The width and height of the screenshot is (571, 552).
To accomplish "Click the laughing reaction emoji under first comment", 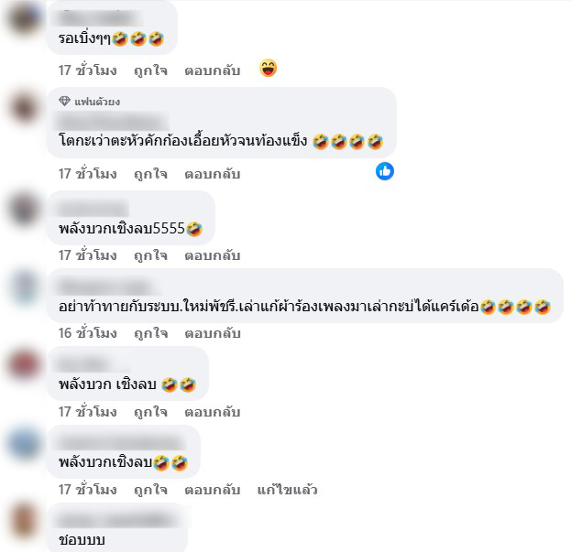I will point(268,68).
